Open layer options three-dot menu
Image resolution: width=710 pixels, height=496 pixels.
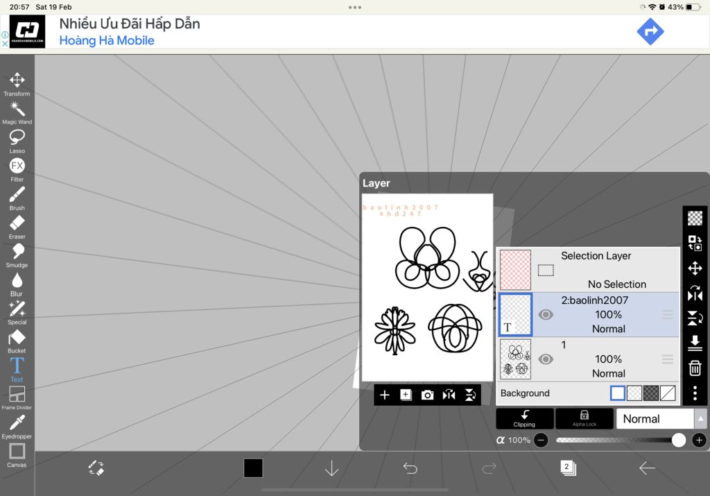point(695,393)
